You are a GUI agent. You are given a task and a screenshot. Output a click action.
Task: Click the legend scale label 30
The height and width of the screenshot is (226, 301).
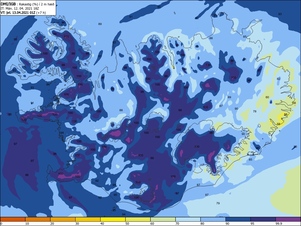77,224
